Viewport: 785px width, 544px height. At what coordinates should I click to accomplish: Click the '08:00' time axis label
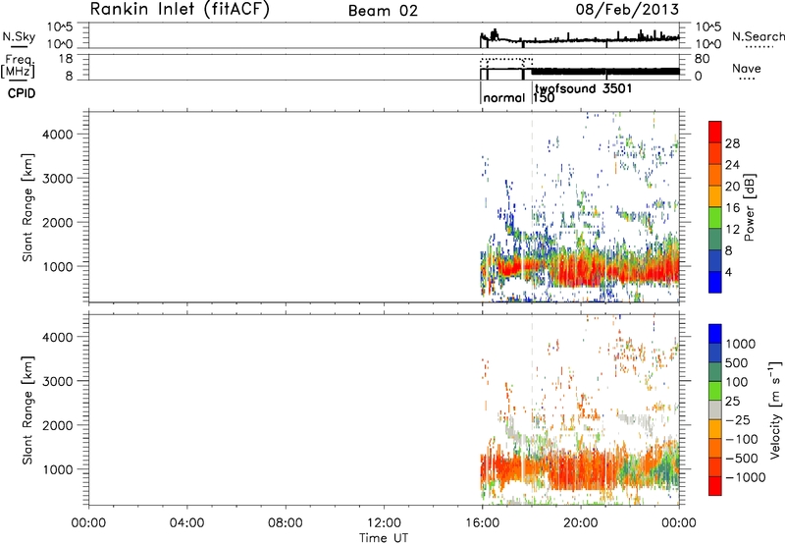click(286, 523)
